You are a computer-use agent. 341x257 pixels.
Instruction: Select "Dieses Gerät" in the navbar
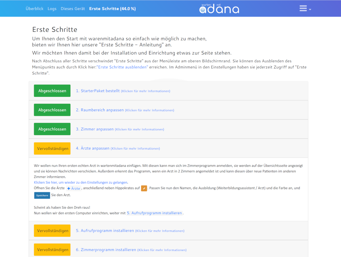pyautogui.click(x=72, y=9)
